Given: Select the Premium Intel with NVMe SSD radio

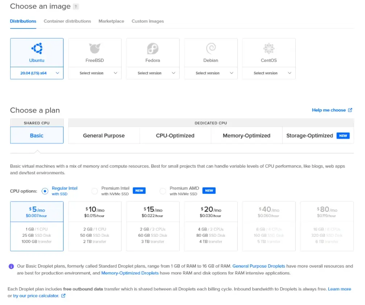Looking at the screenshot, I should coord(94,191).
